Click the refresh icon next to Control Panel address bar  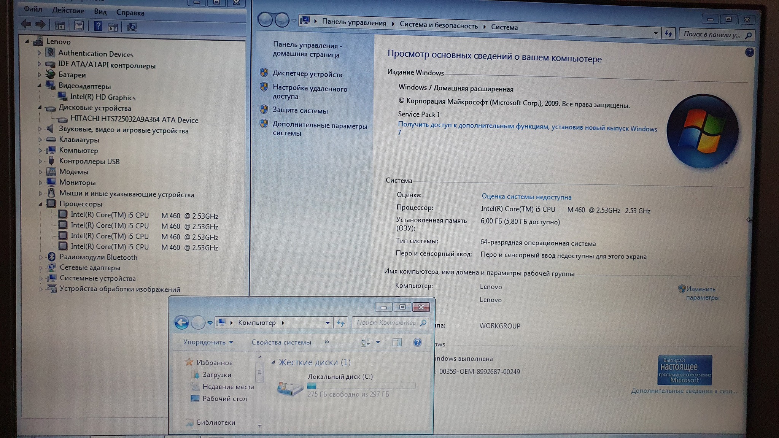[x=668, y=34]
